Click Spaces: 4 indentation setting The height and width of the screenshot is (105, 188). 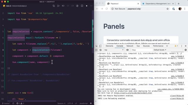[61, 103]
